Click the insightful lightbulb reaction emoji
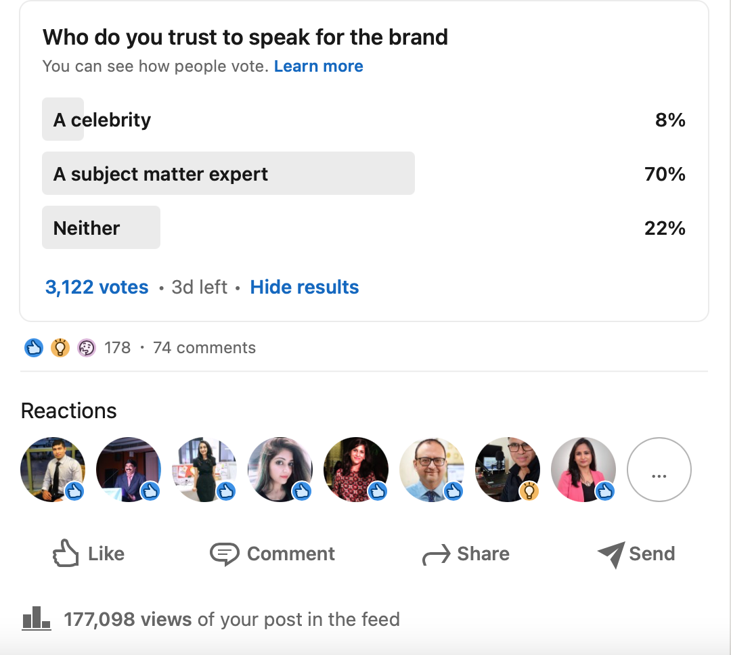This screenshot has height=655, width=731. click(60, 348)
